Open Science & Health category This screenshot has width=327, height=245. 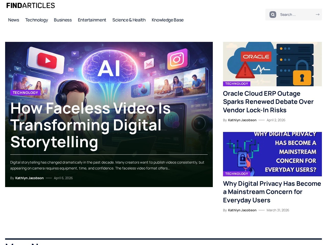[x=129, y=20]
